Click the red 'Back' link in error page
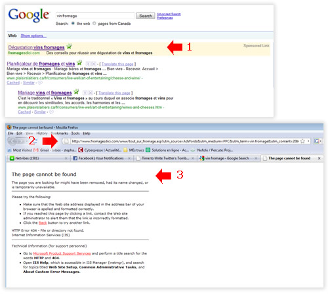 (x=43, y=223)
